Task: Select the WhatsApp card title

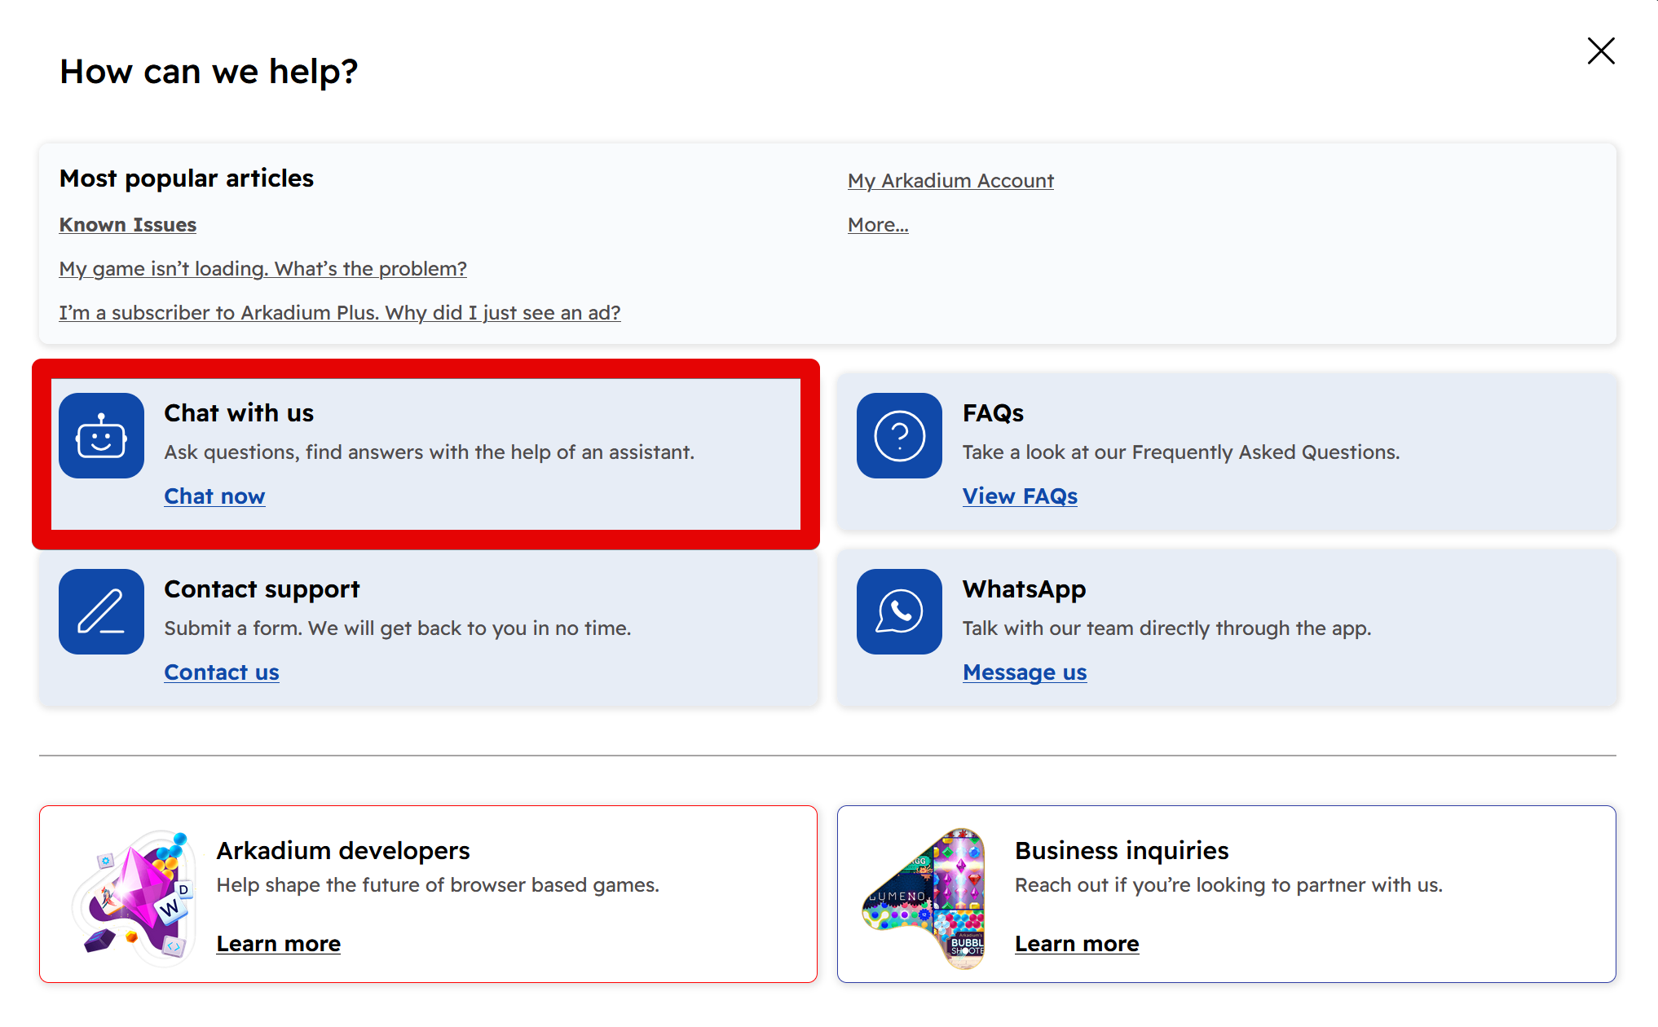Action: 1024,589
